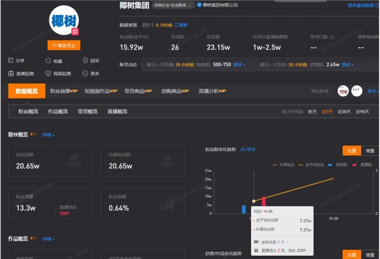Click 总粉丝数 20.65w card
380x259 pixels.
50,161
